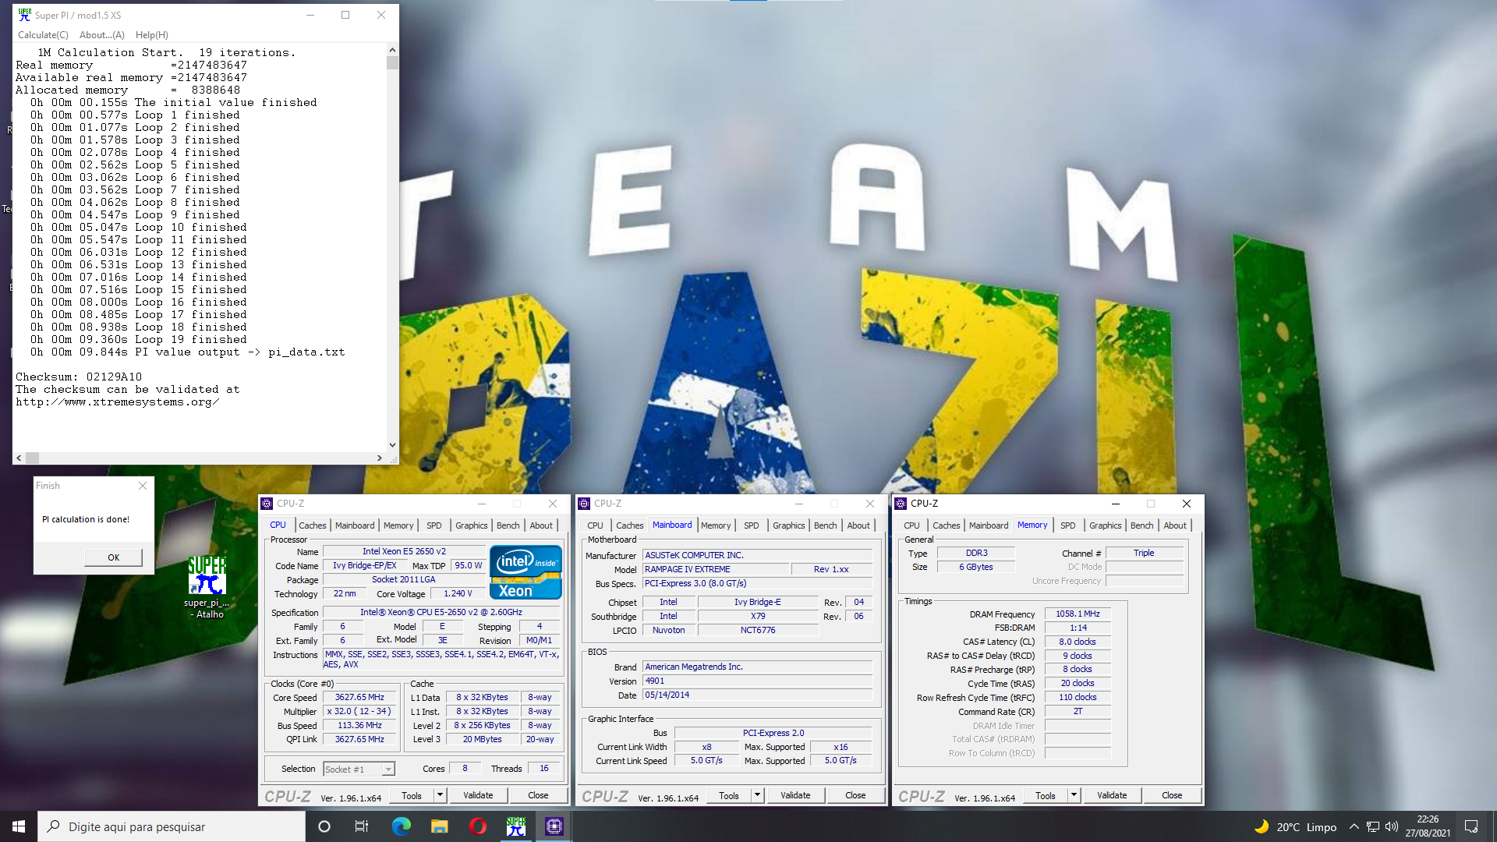Click Intel Xeon E5 2650 v2 name field
Viewport: 1497px width, 842px height.
[x=404, y=552]
